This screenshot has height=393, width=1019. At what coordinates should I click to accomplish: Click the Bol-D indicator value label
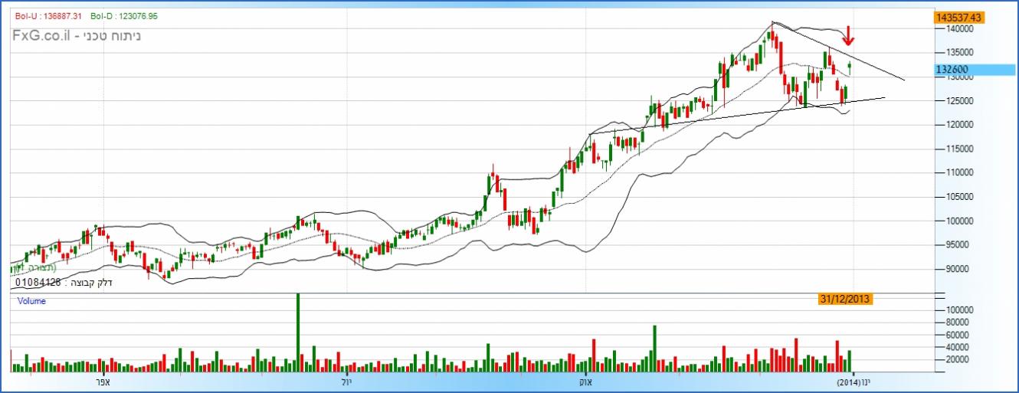[124, 15]
